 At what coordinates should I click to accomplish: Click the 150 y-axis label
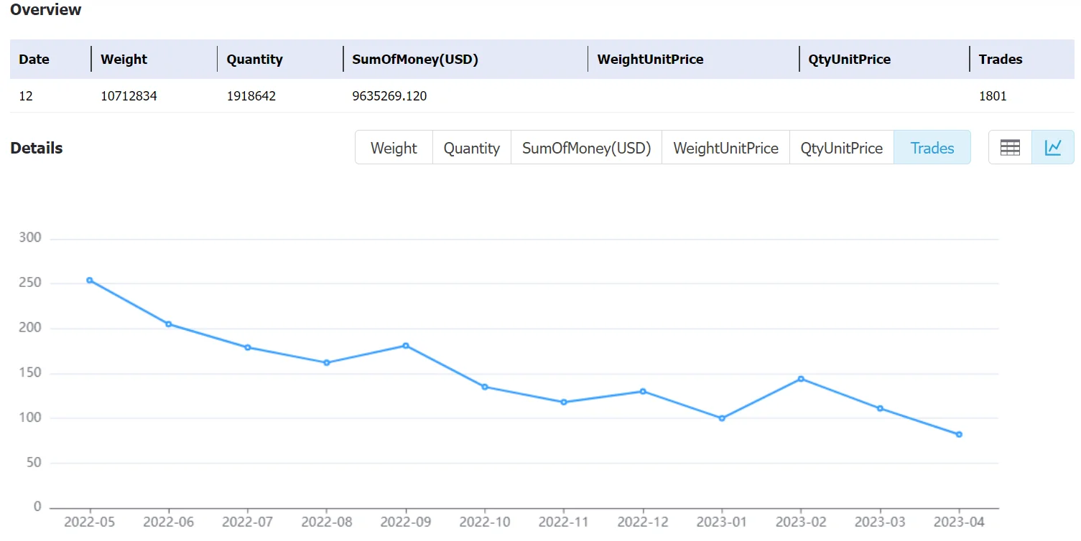tap(30, 372)
